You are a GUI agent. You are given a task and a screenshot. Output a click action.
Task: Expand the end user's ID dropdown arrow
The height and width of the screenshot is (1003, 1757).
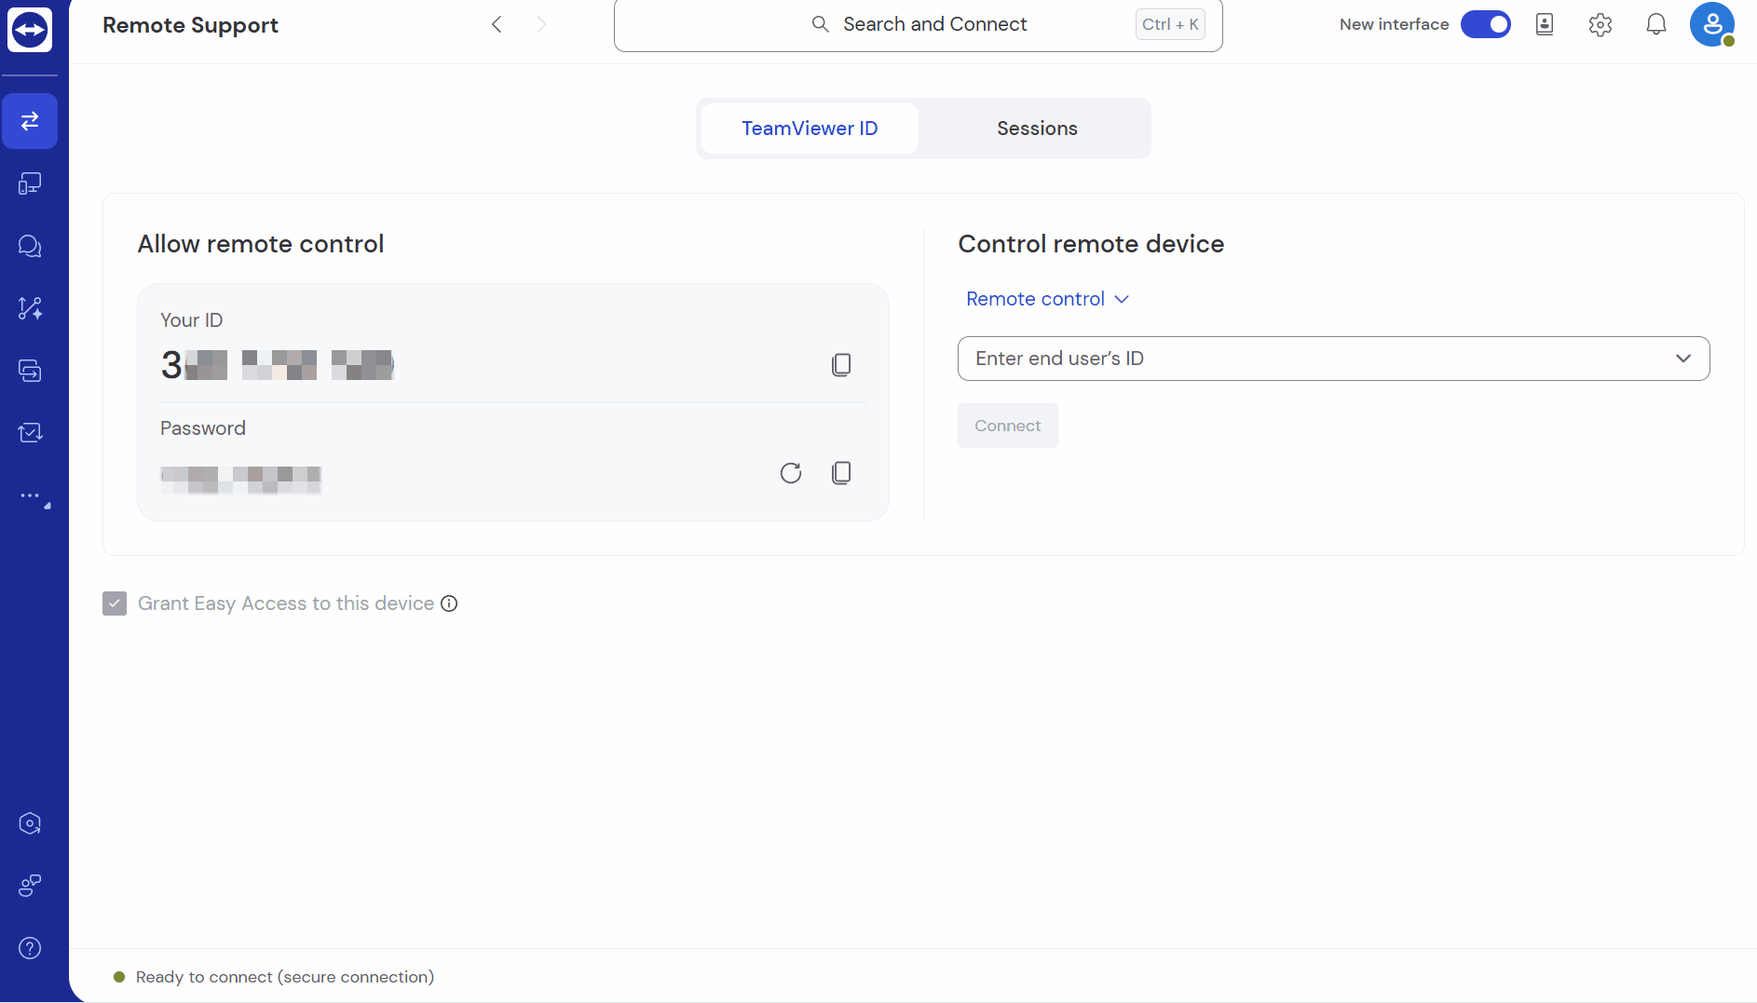(1683, 359)
